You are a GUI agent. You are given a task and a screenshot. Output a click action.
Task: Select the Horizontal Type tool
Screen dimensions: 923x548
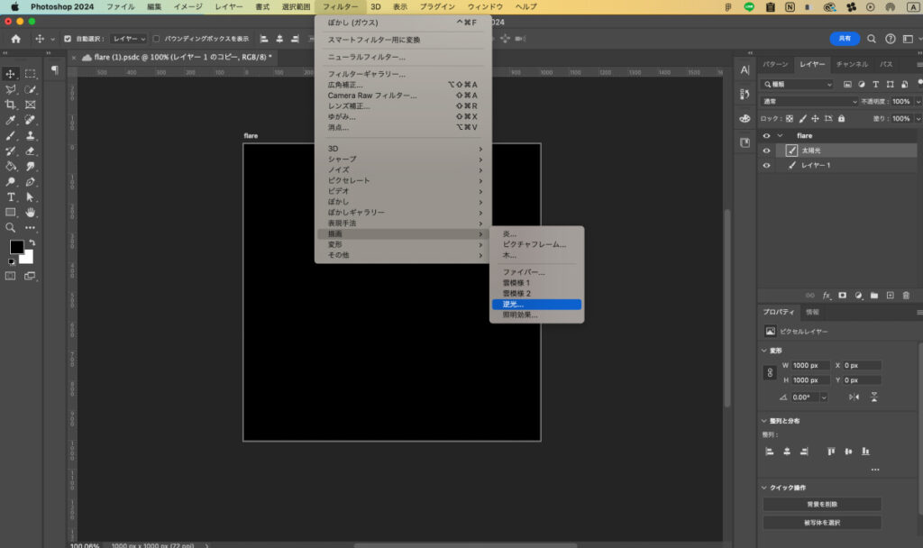(x=11, y=196)
